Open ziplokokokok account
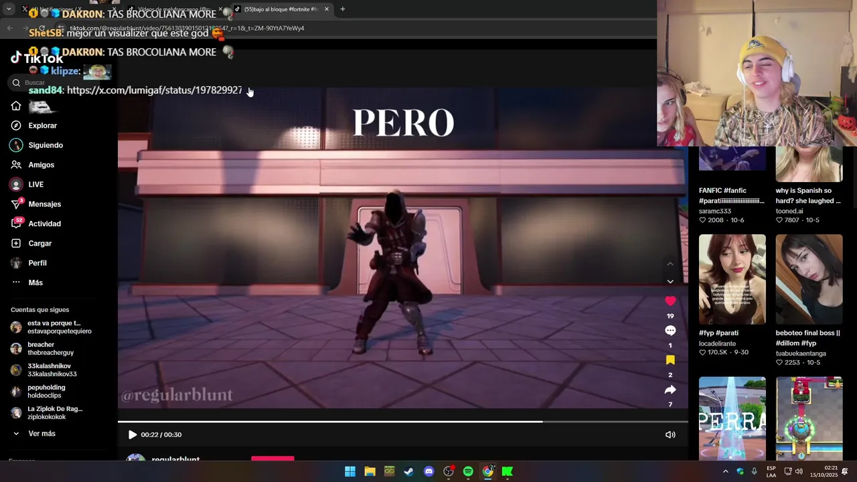 [46, 413]
